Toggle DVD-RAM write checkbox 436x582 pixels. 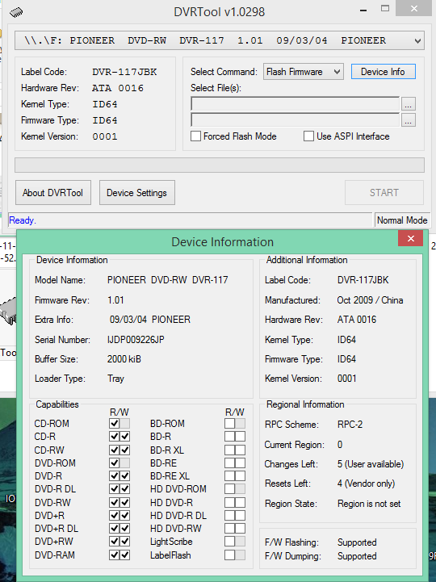pyautogui.click(x=125, y=555)
